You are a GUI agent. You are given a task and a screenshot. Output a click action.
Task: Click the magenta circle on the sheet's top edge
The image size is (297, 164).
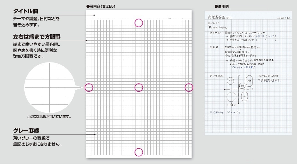(139, 23)
